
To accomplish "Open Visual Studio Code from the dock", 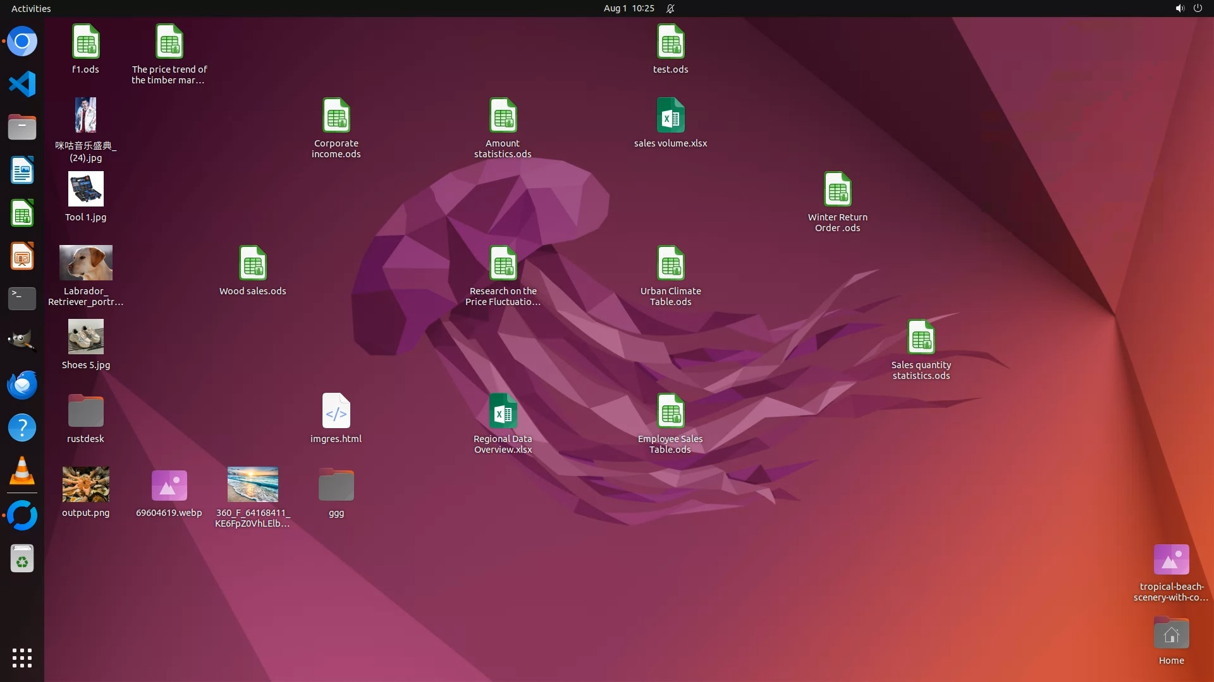I will point(22,84).
